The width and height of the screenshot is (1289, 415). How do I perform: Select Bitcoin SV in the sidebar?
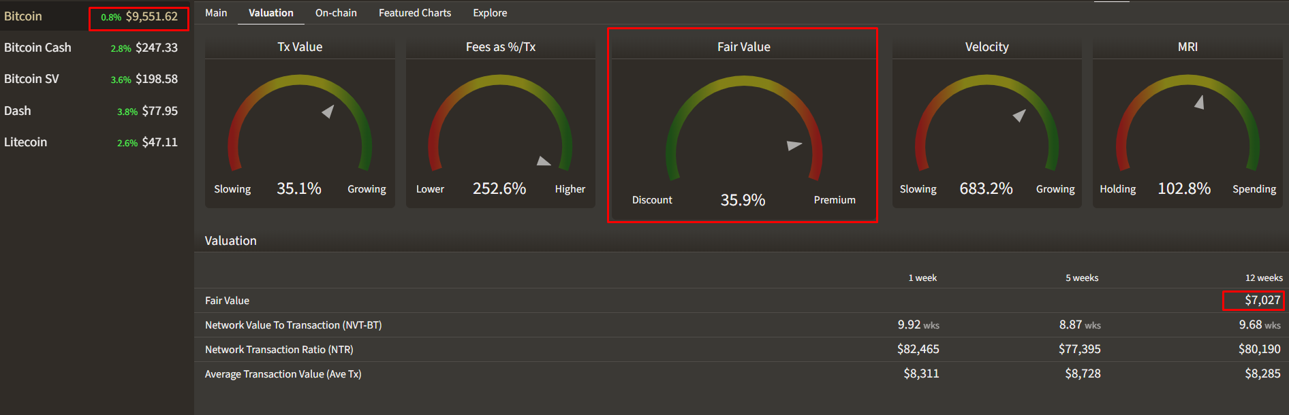91,79
